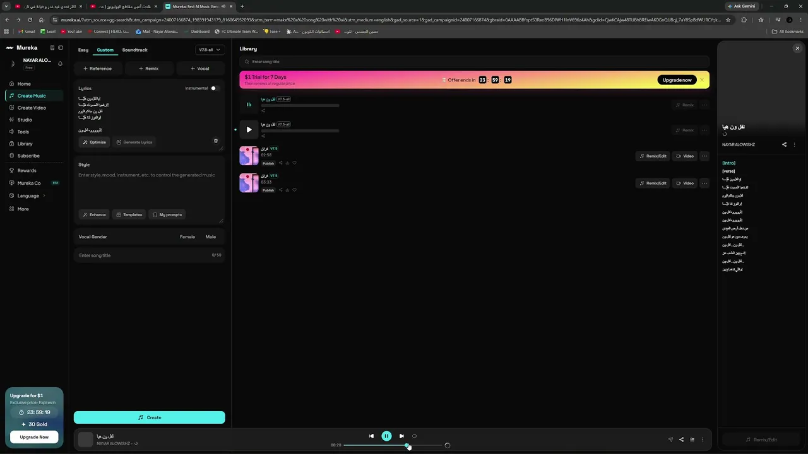Select Male vocal gender
The width and height of the screenshot is (808, 454).
pos(211,236)
